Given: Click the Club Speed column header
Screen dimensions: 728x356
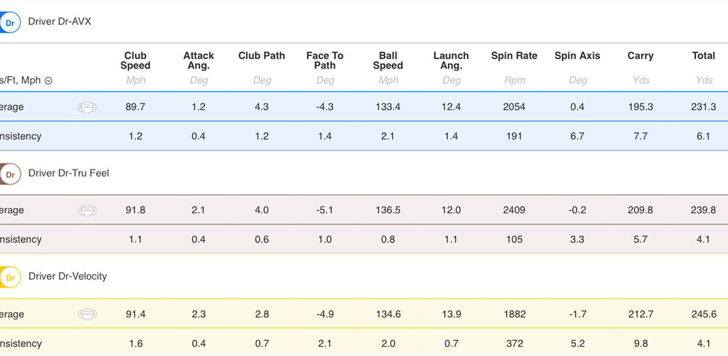Looking at the screenshot, I should [x=135, y=61].
